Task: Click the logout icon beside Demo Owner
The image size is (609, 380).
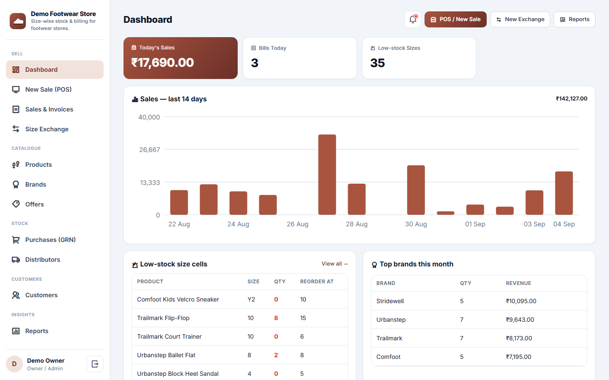Action: pos(95,364)
